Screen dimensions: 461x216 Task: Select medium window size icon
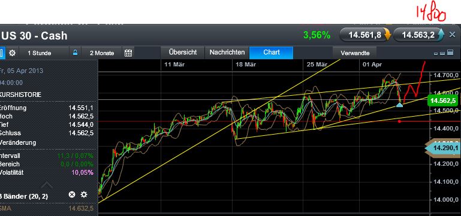(x=442, y=53)
